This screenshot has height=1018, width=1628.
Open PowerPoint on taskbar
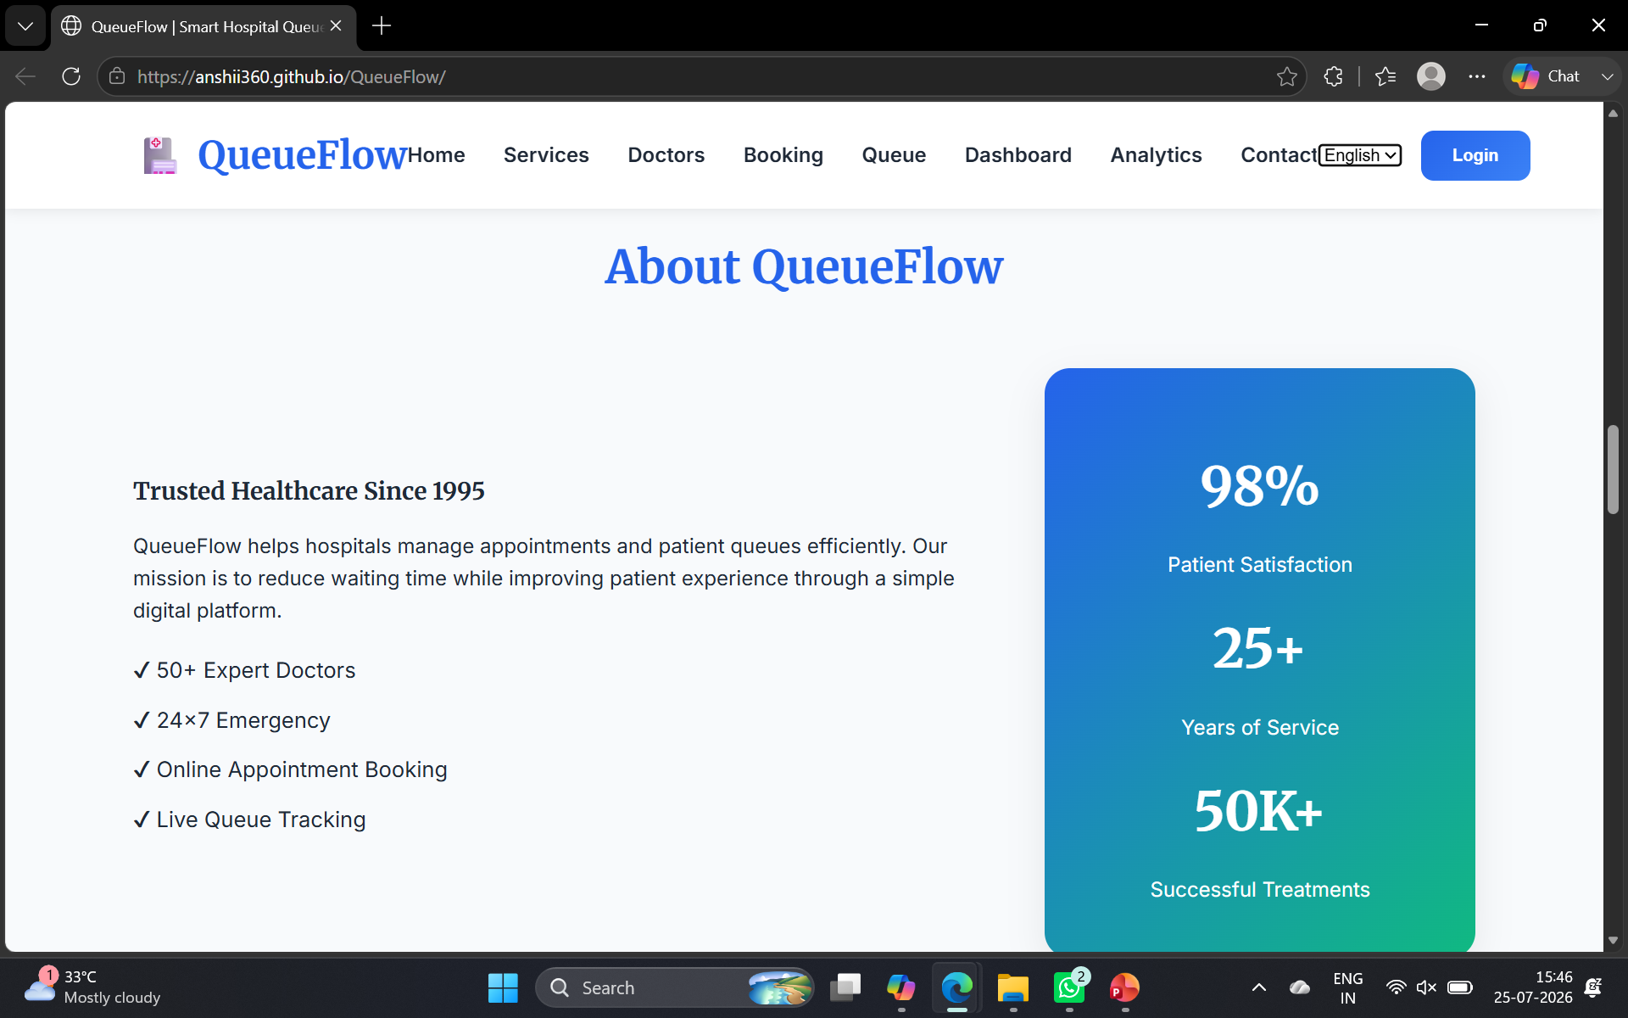pyautogui.click(x=1125, y=987)
